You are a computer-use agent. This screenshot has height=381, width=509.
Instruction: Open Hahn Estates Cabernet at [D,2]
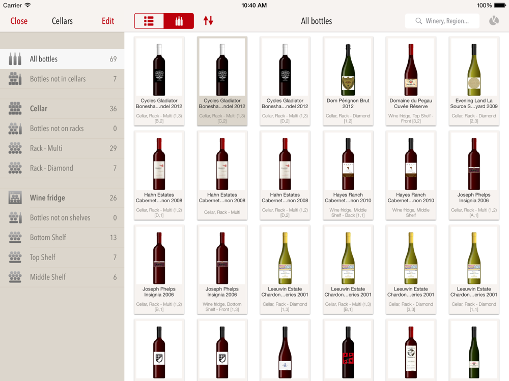click(x=285, y=175)
